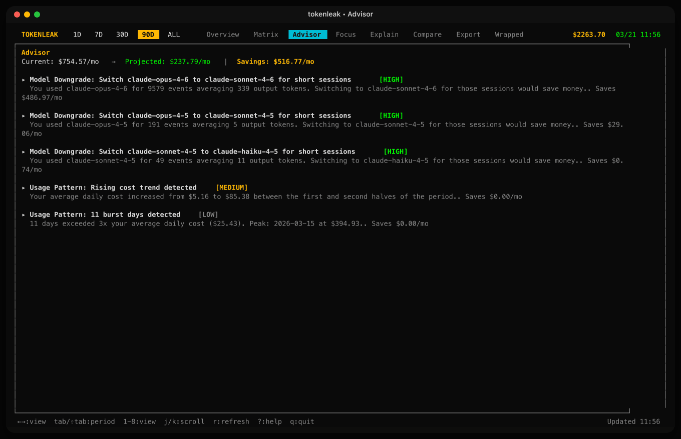This screenshot has height=439, width=681.
Task: Click the opus-4-6 to sonnet-4-6 recommendation title
Action: pyautogui.click(x=190, y=79)
